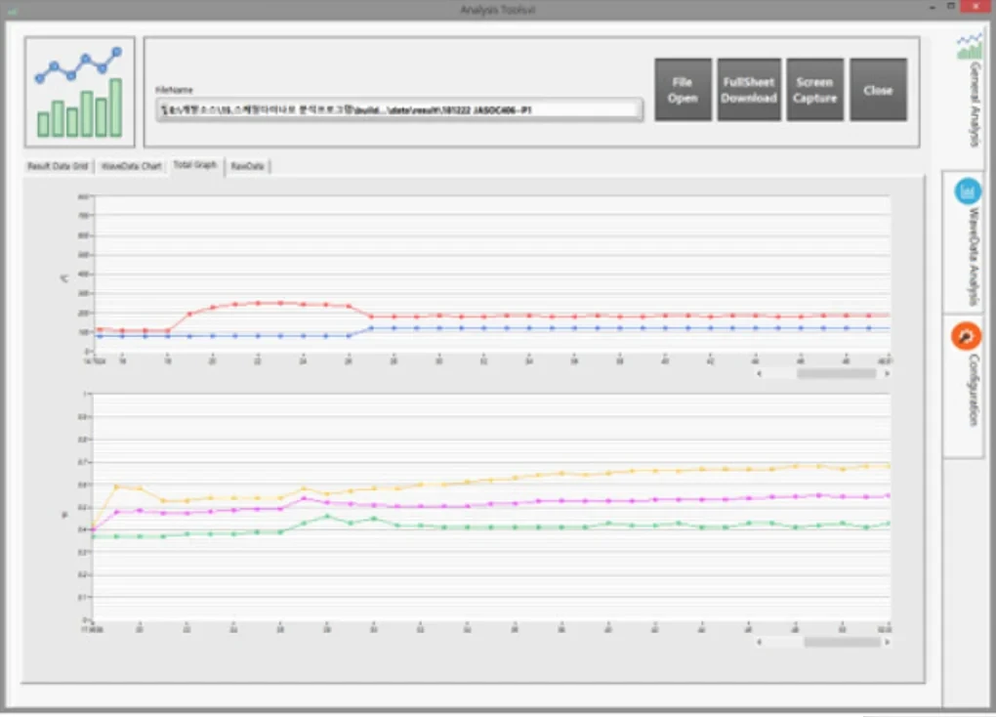Click the upper chart horizontal scrollbar thumb

tap(835, 373)
